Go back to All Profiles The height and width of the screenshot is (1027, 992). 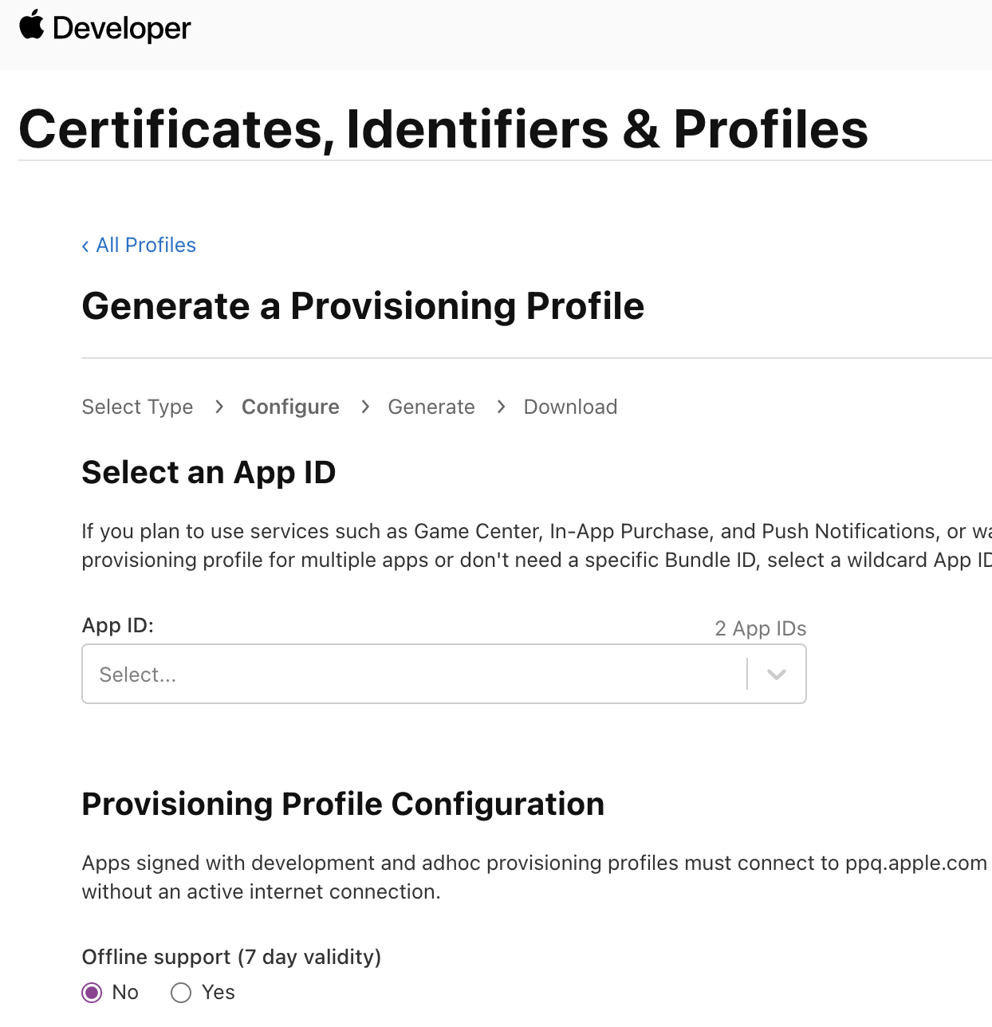(146, 245)
